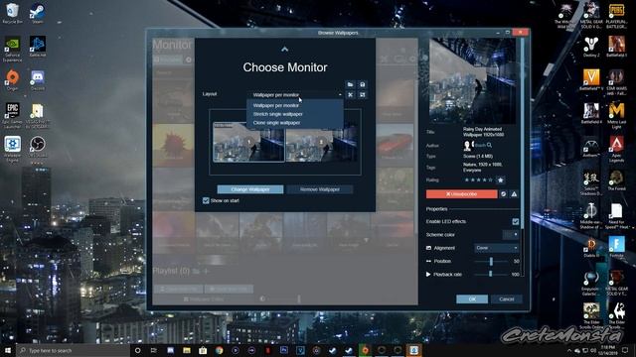Viewport: 636px width, 357px height.
Task: Open Apex Legends desktop shortcut
Action: [x=616, y=149]
